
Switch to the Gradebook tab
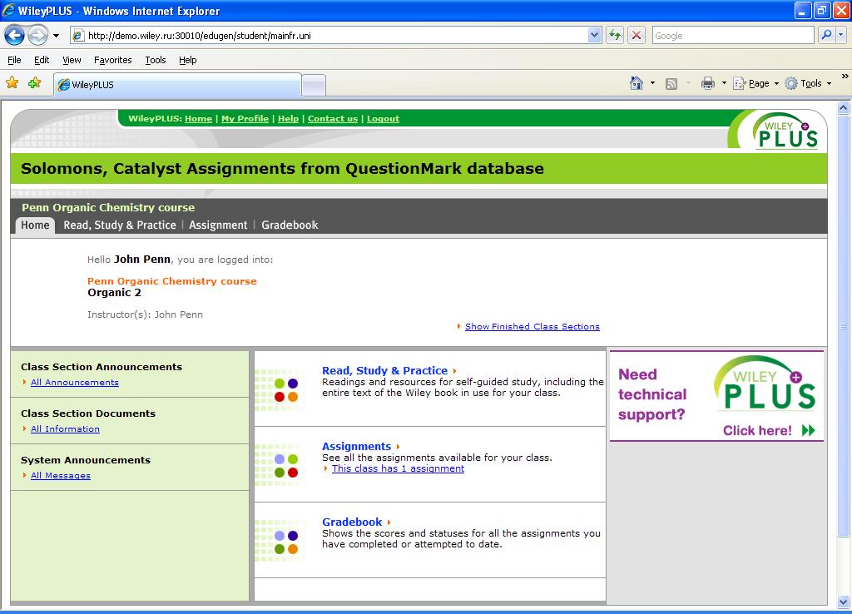point(290,225)
